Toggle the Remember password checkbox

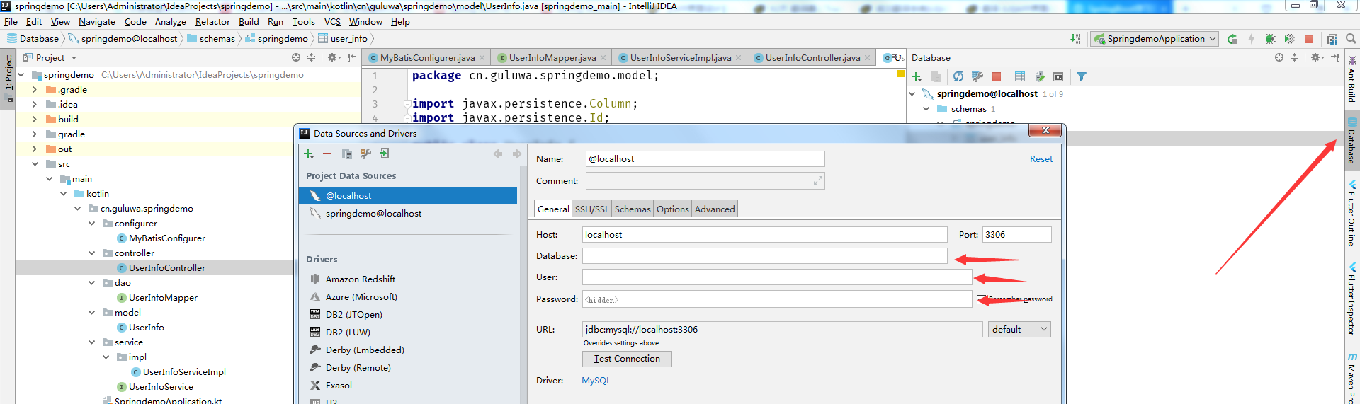[x=981, y=299]
